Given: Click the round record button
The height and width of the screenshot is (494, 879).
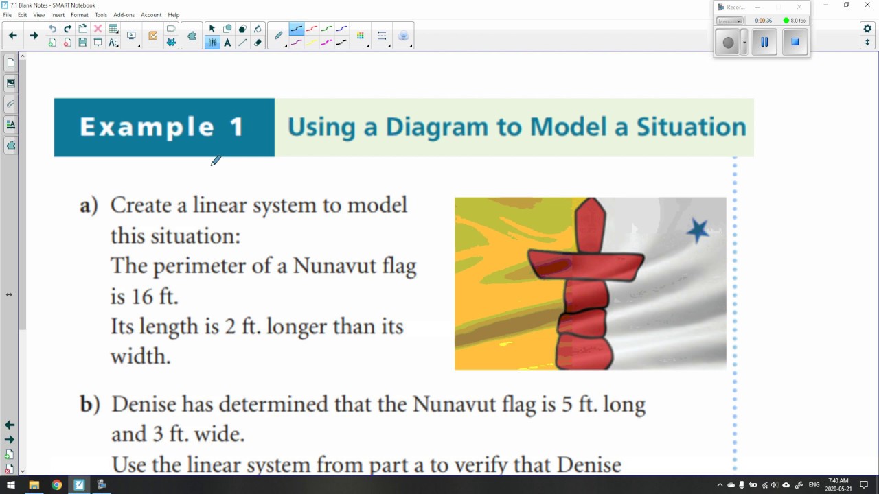Looking at the screenshot, I should [729, 43].
